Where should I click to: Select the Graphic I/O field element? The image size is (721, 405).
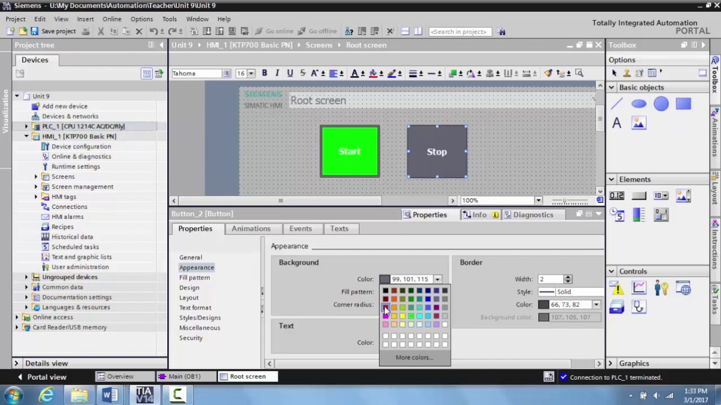coord(683,196)
